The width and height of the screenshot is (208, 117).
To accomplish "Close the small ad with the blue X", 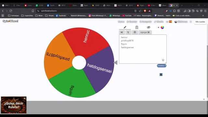I will (161, 74).
